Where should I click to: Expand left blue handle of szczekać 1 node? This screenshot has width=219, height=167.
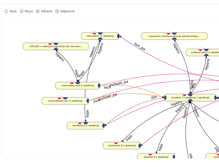tap(165, 98)
